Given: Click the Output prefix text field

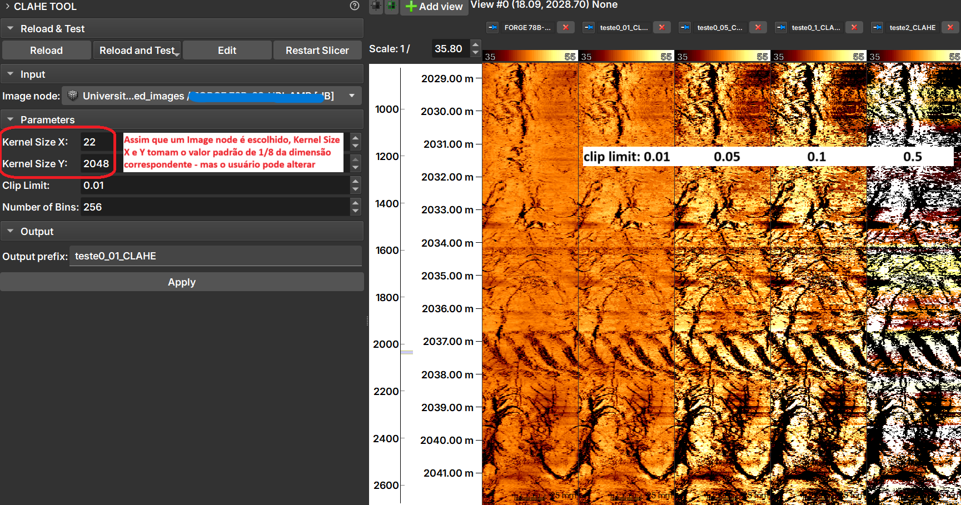Looking at the screenshot, I should tap(215, 256).
